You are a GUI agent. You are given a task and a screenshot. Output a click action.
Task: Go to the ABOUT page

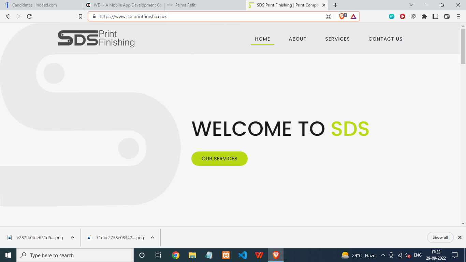pos(297,39)
